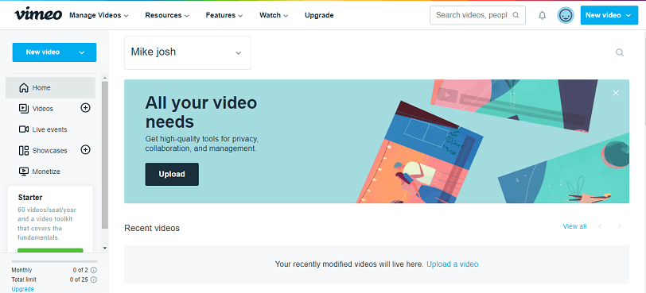Click the All your video needs heading

click(x=201, y=112)
